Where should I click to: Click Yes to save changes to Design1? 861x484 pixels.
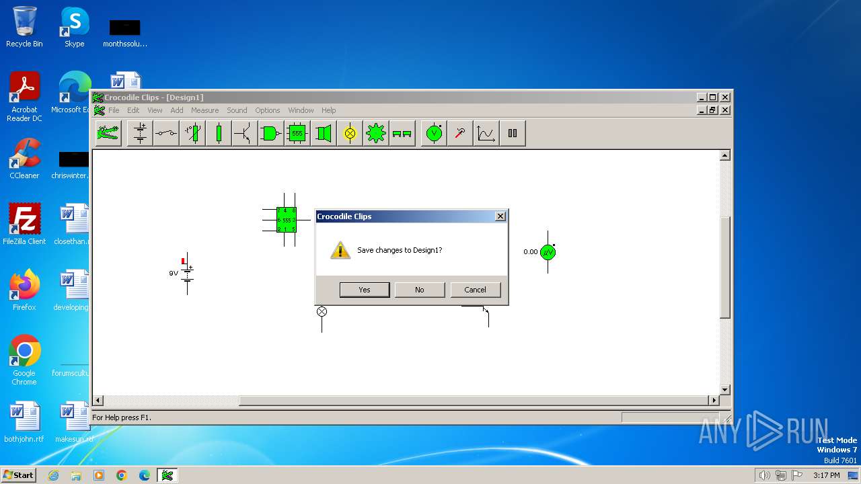pos(365,290)
